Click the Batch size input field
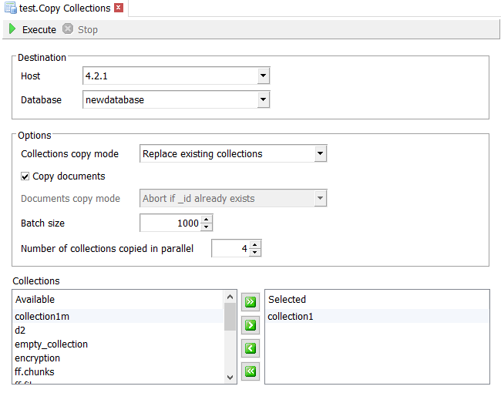The height and width of the screenshot is (393, 501). 170,223
